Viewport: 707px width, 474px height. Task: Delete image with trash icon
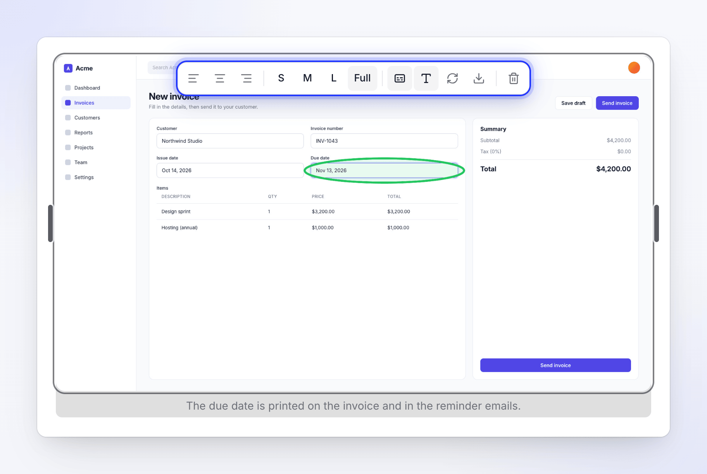coord(514,78)
